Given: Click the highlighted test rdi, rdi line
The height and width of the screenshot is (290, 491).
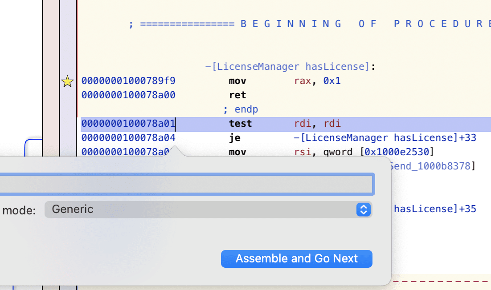Looking at the screenshot, I should (x=286, y=125).
